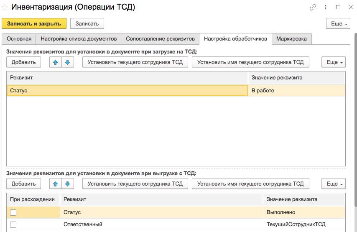Click Записать и закрыть button
The width and height of the screenshot is (357, 232).
pos(34,23)
